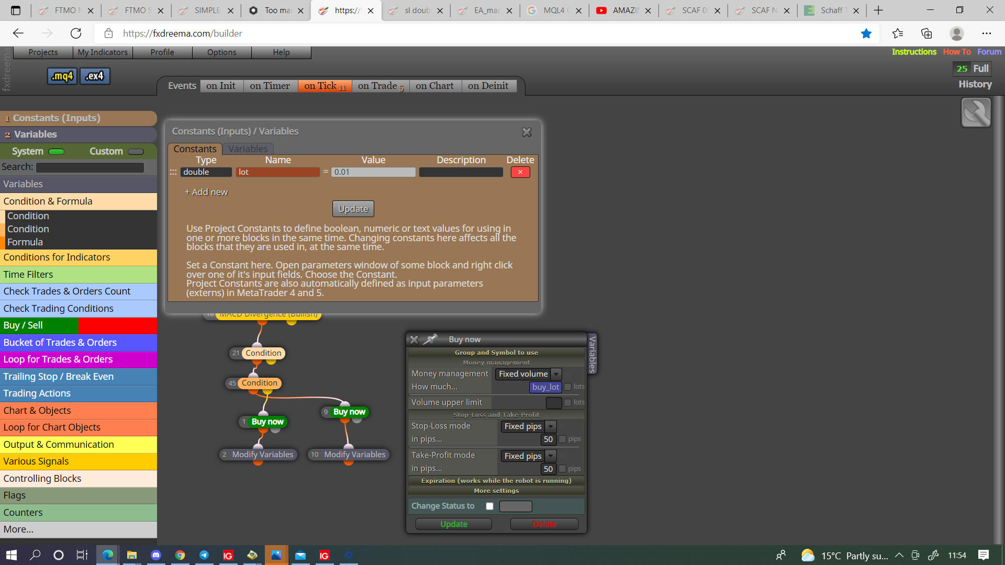The height and width of the screenshot is (565, 1005).
Task: Expand the Conditions for Indicators category
Action: 79,257
